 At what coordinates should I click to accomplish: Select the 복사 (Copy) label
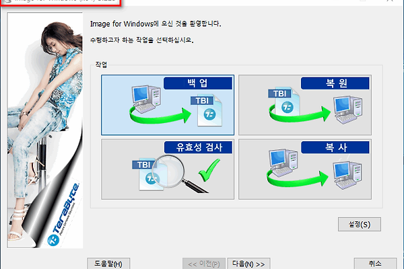pos(335,147)
